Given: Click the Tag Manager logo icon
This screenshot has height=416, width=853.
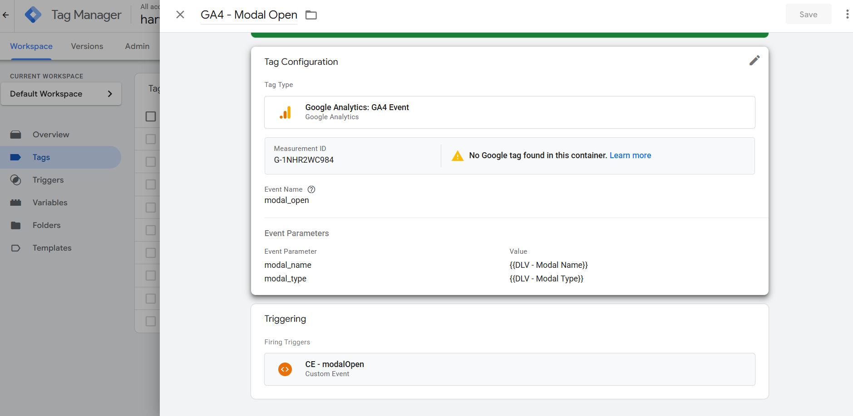Looking at the screenshot, I should pyautogui.click(x=33, y=15).
